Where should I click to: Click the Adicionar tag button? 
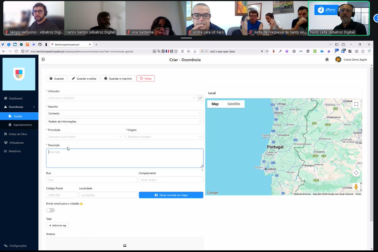[x=57, y=225]
